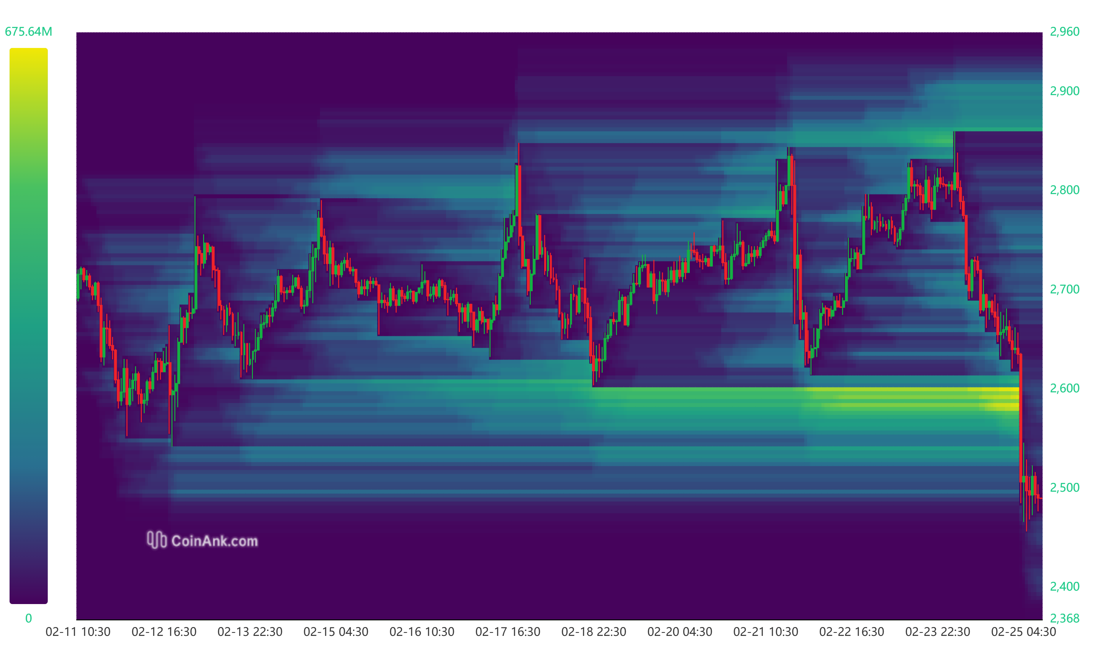Click the 2,500 price axis label
The width and height of the screenshot is (1119, 652).
point(1064,487)
